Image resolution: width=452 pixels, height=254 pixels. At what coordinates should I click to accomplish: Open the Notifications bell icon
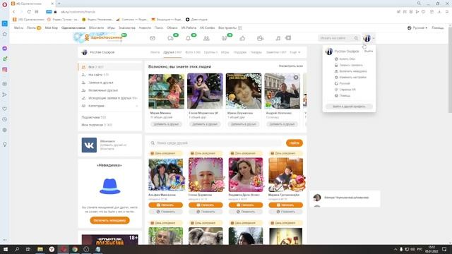tap(189, 38)
